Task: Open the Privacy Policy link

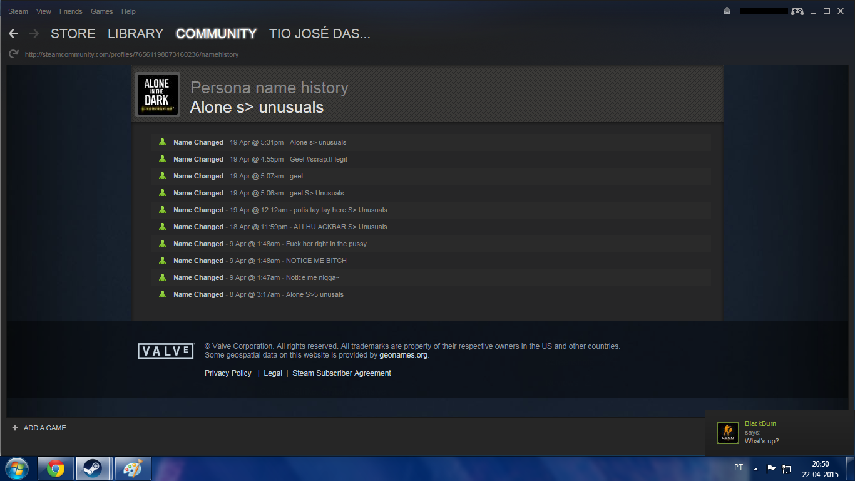Action: click(228, 373)
